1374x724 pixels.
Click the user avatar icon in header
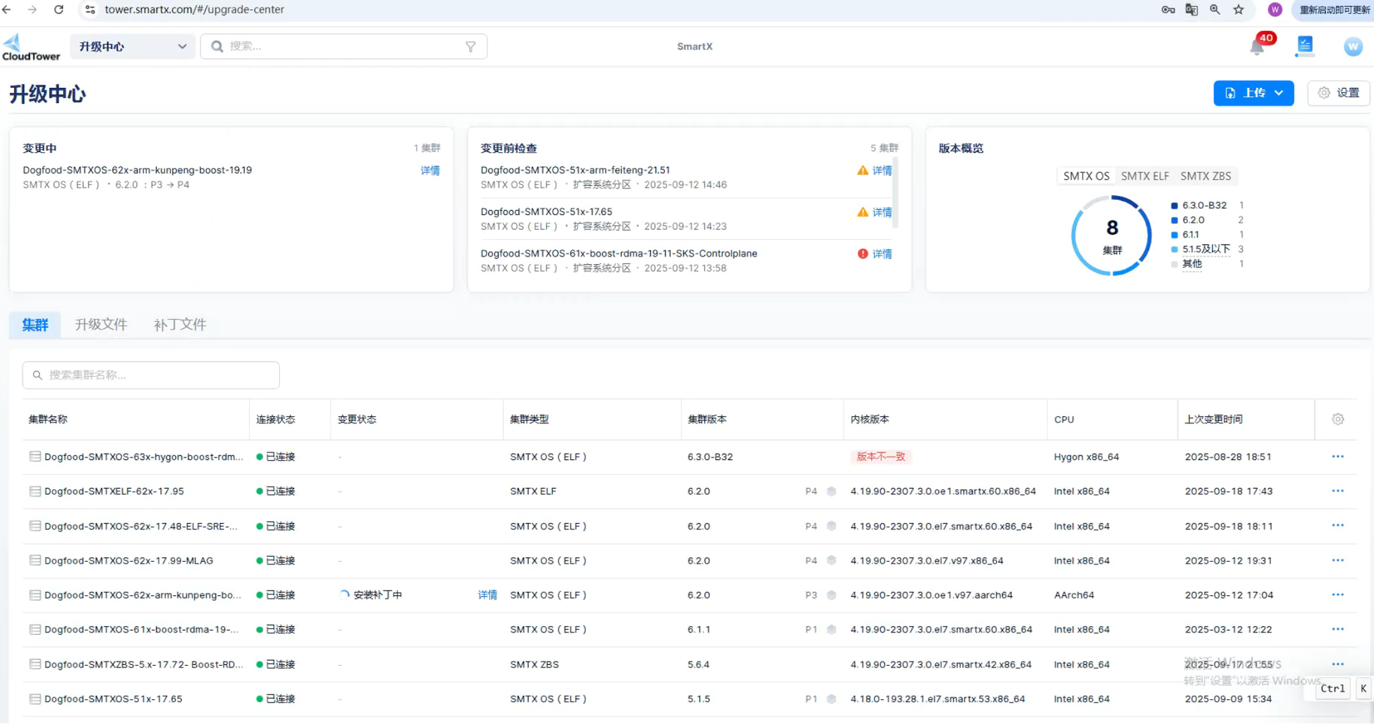point(1353,47)
